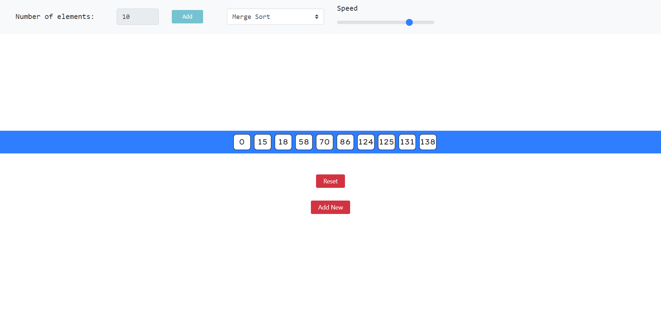The height and width of the screenshot is (322, 661).
Task: Click the Add button
Action: pyautogui.click(x=187, y=17)
